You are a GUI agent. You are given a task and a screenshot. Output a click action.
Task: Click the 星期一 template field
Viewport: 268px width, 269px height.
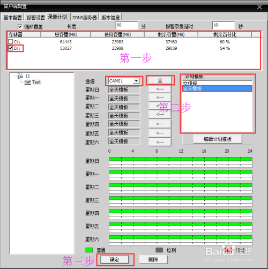point(124,99)
